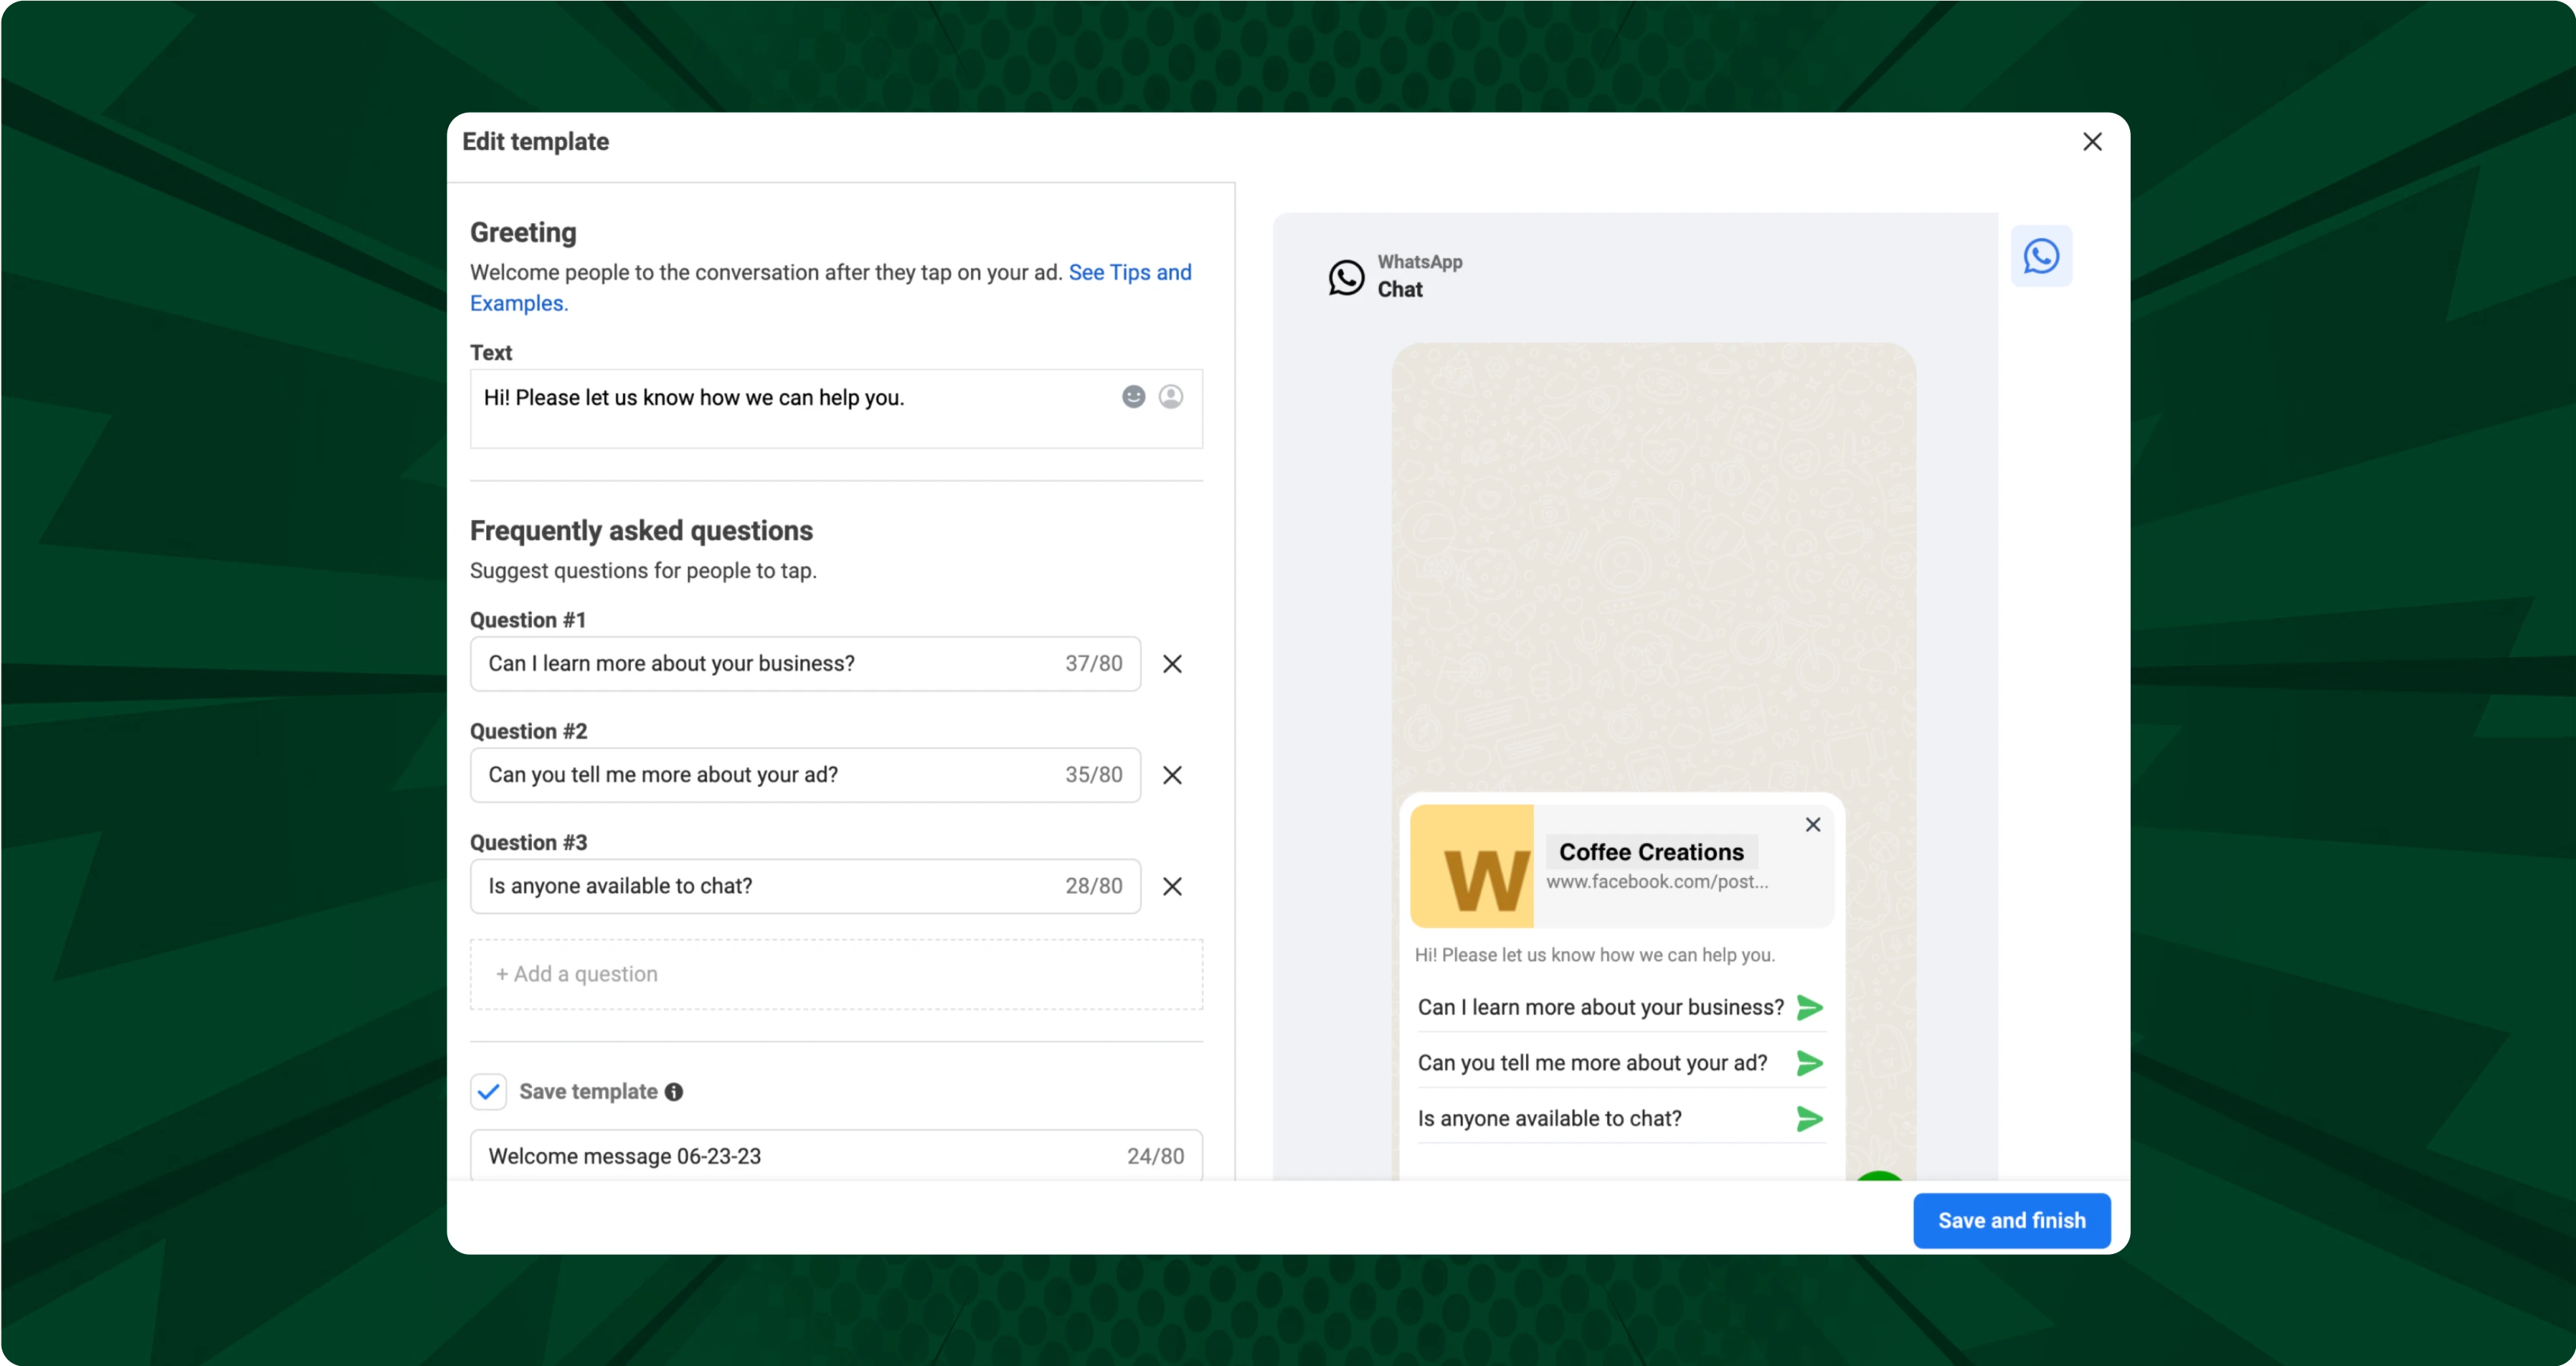Tap send arrow for 'tell me more about your ad'
The width and height of the screenshot is (2576, 1366).
click(1809, 1063)
